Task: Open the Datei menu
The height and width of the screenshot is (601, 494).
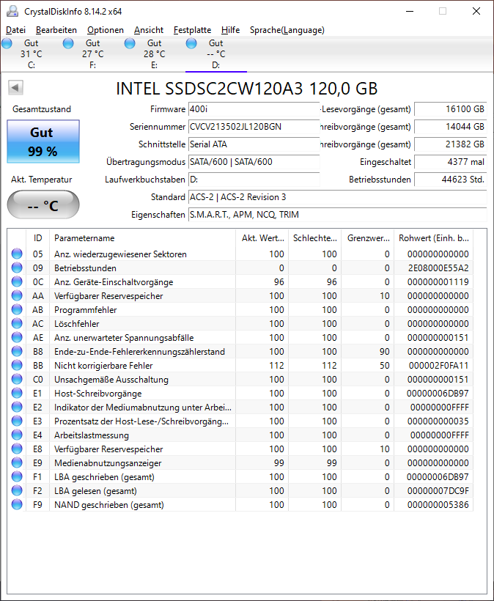Action: [15, 30]
